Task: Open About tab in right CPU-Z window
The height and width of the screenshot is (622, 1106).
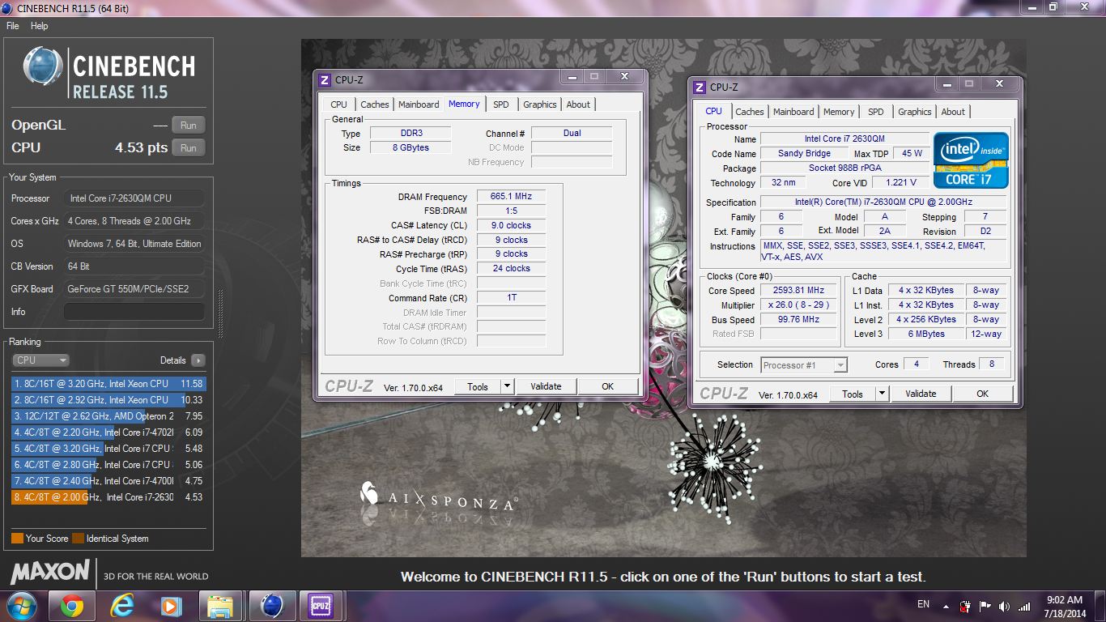Action: (953, 112)
